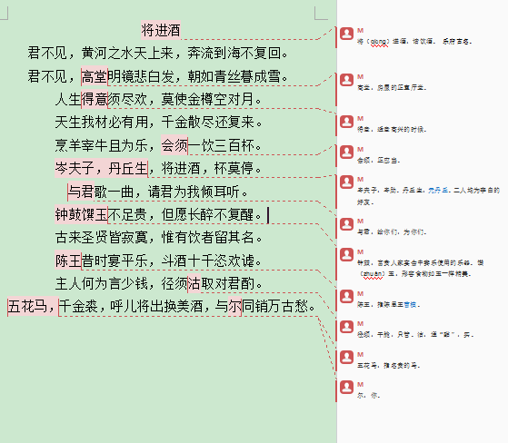This screenshot has height=443, width=508.
Task: Click author name M on 将进酒 comment
Action: [360, 31]
